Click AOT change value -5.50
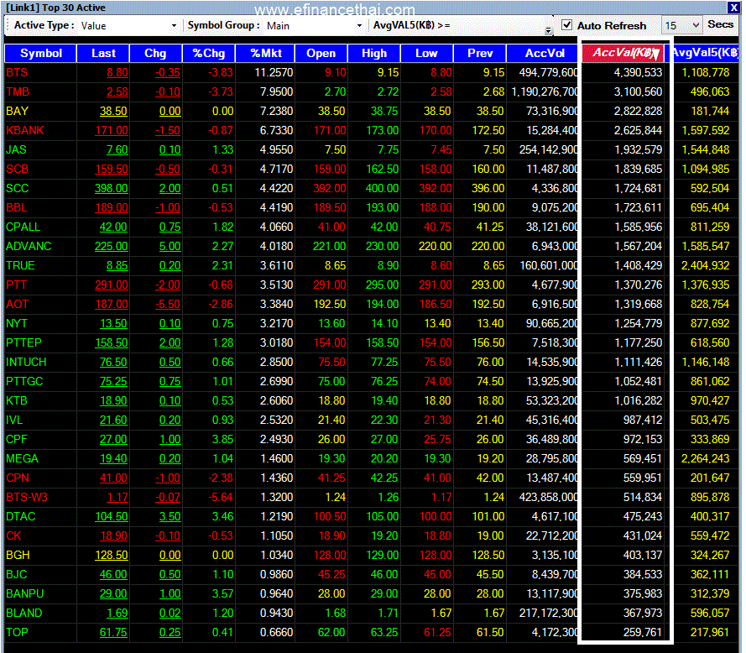This screenshot has width=746, height=653. 168,304
